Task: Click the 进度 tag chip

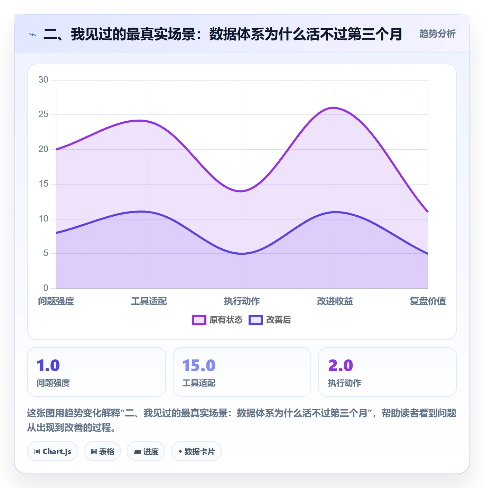Action: click(x=146, y=451)
